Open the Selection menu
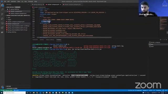Viewport: 168px width, 94px height. 13,2
